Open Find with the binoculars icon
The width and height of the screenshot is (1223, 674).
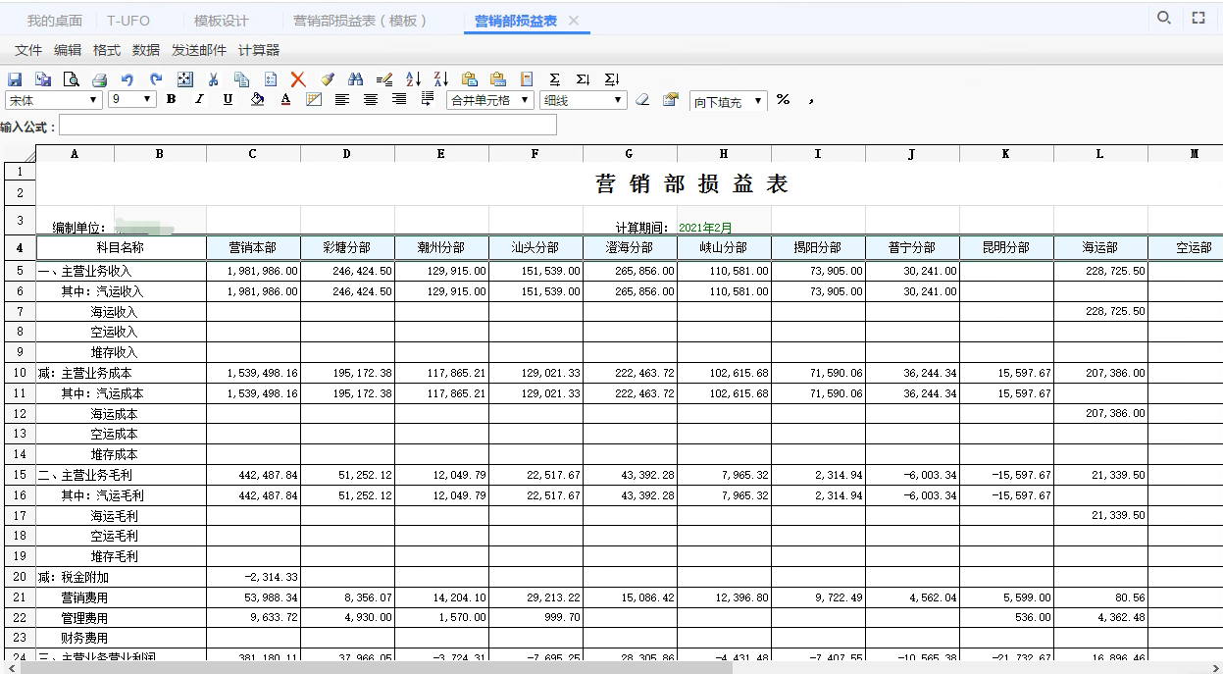coord(356,79)
